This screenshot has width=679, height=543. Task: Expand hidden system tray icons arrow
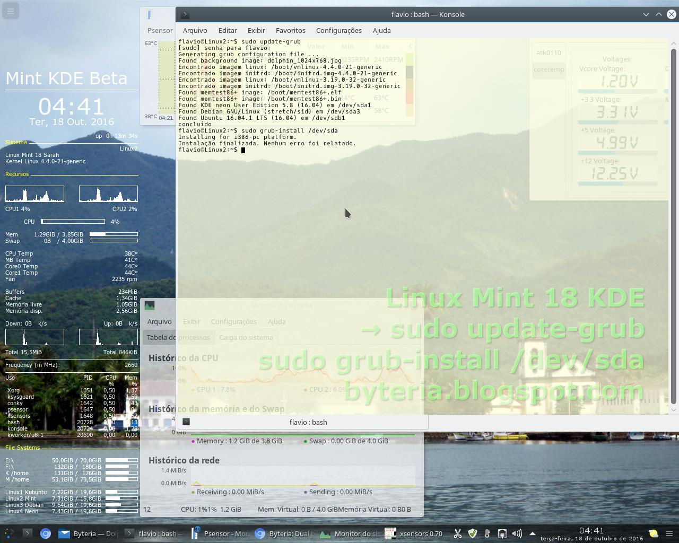[532, 533]
